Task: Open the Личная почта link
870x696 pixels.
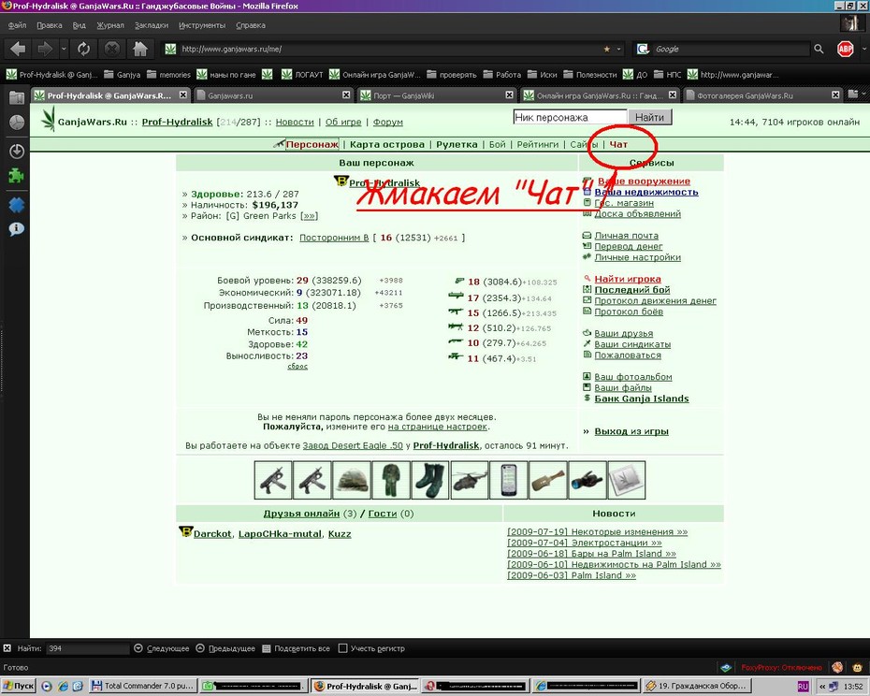Action: 626,236
